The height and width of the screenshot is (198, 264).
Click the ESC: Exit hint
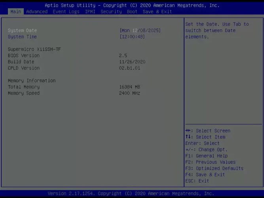coord(197,181)
